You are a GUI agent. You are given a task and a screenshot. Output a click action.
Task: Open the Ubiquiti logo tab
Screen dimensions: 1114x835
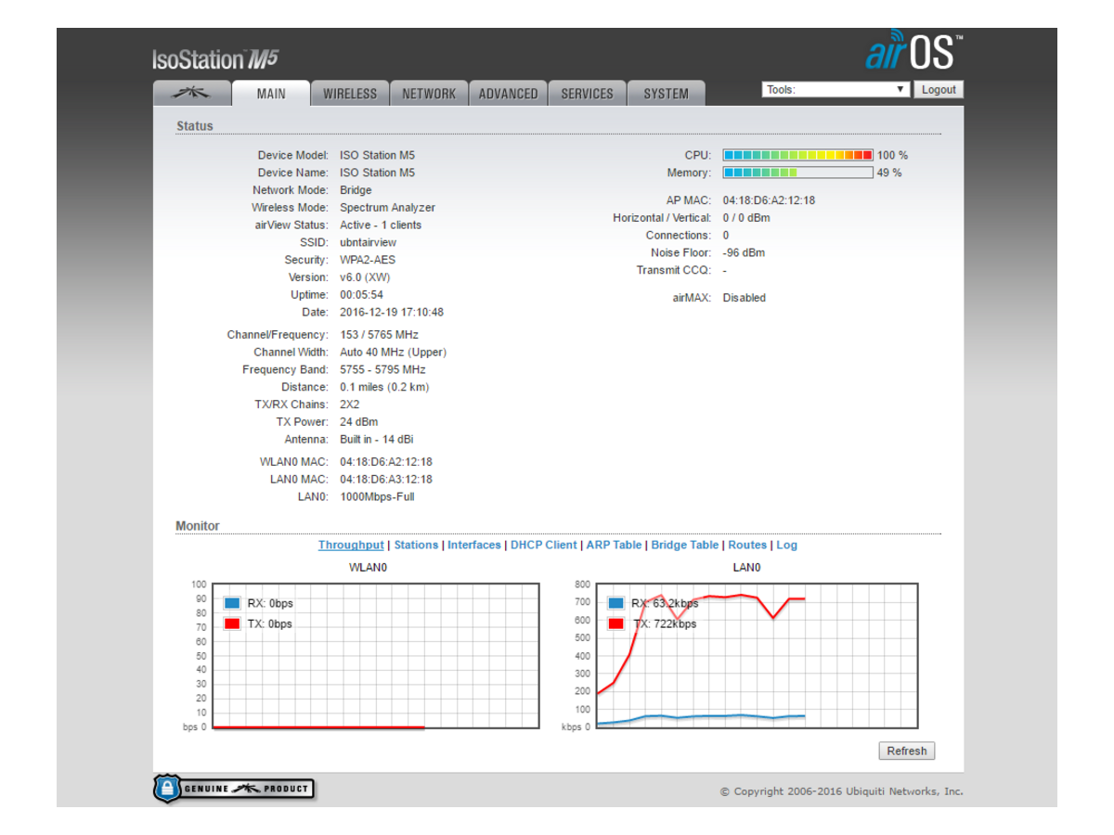click(191, 94)
